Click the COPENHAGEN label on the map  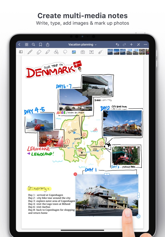97,147
